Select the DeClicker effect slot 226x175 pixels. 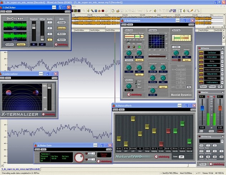[212, 53]
